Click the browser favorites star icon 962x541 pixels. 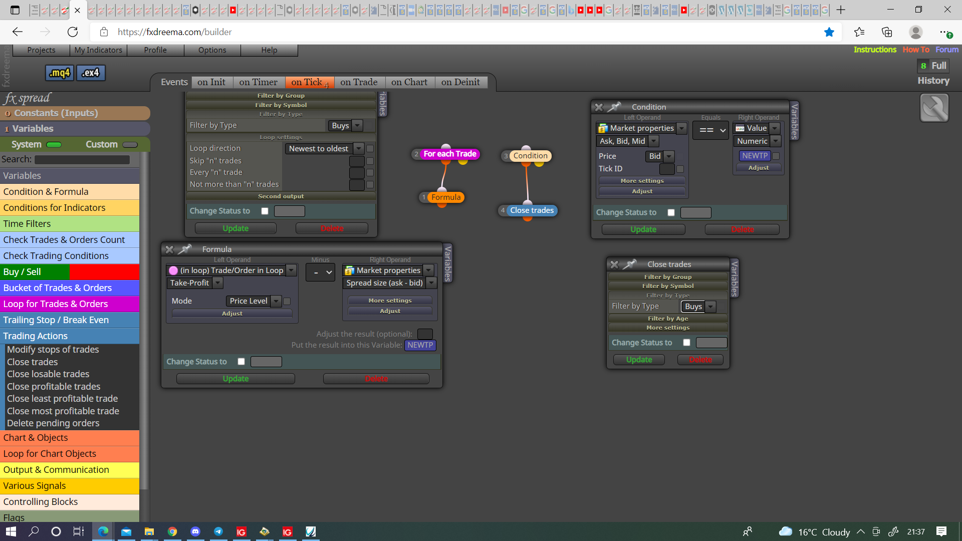[829, 32]
